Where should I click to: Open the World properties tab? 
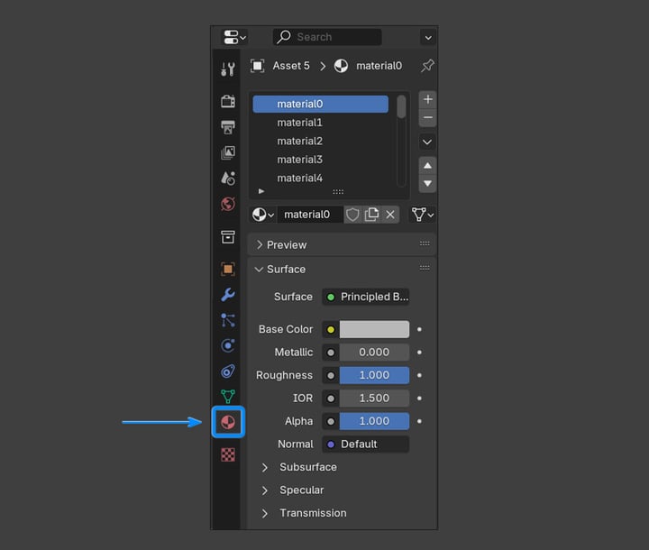228,204
